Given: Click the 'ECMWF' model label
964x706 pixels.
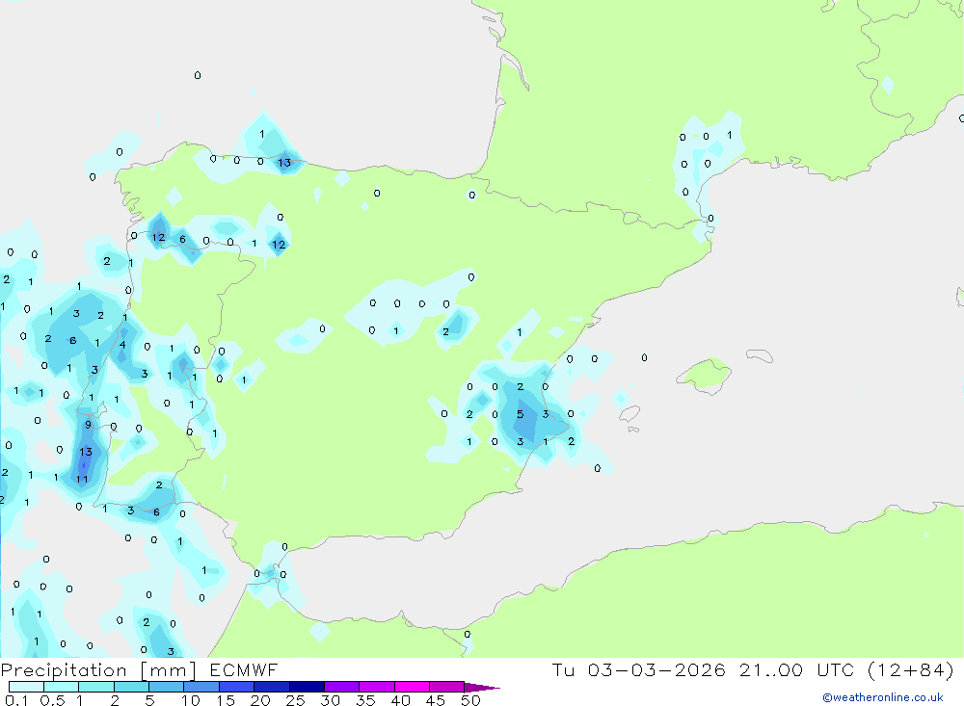Looking at the screenshot, I should 244,670.
